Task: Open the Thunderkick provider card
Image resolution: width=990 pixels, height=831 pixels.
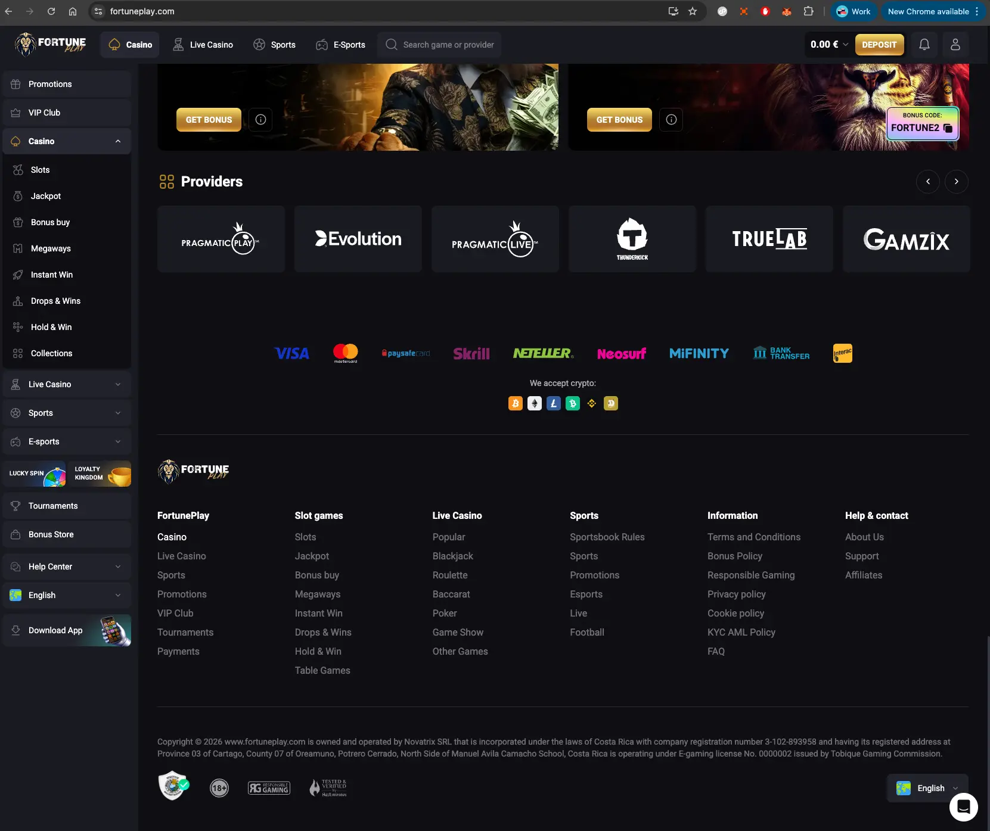Action: [632, 239]
